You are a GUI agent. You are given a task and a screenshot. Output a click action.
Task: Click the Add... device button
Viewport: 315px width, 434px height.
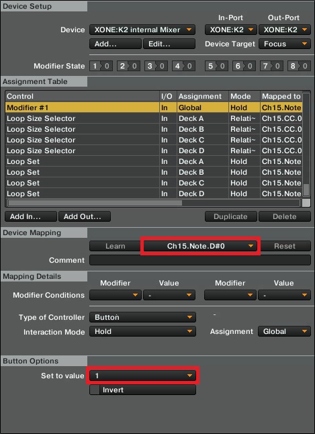coord(115,44)
